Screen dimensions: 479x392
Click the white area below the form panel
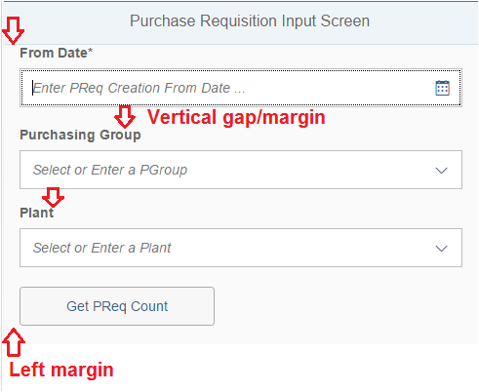point(293,368)
